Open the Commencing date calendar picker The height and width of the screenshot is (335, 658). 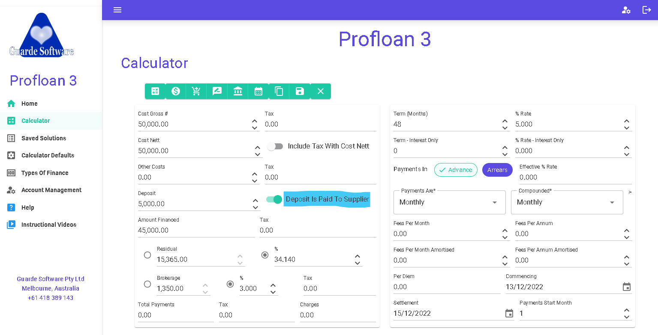pyautogui.click(x=627, y=287)
